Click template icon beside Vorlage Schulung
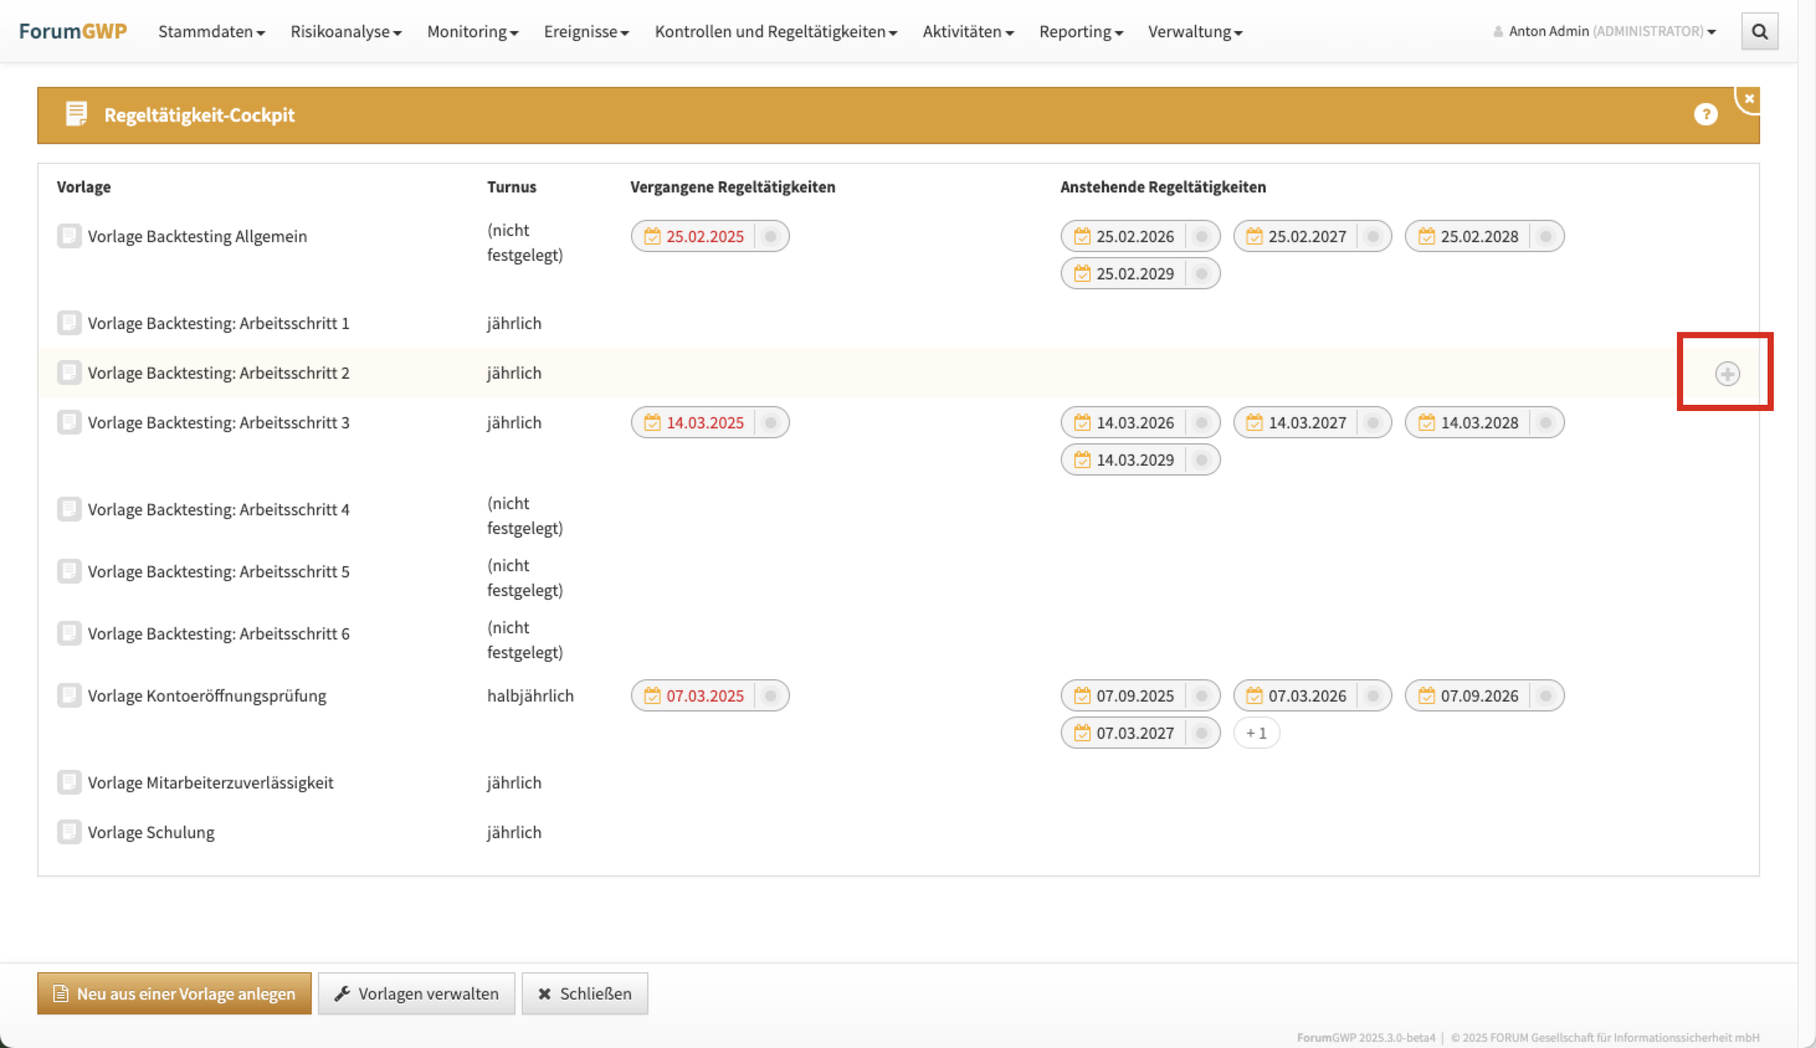 pos(69,832)
